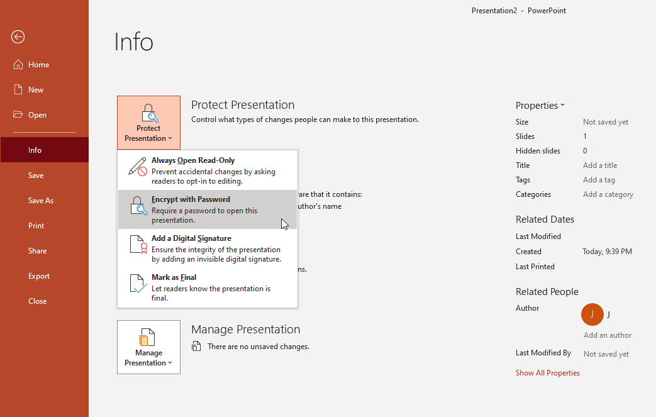The image size is (656, 417).
Task: Click the Related People heading
Action: coord(547,292)
